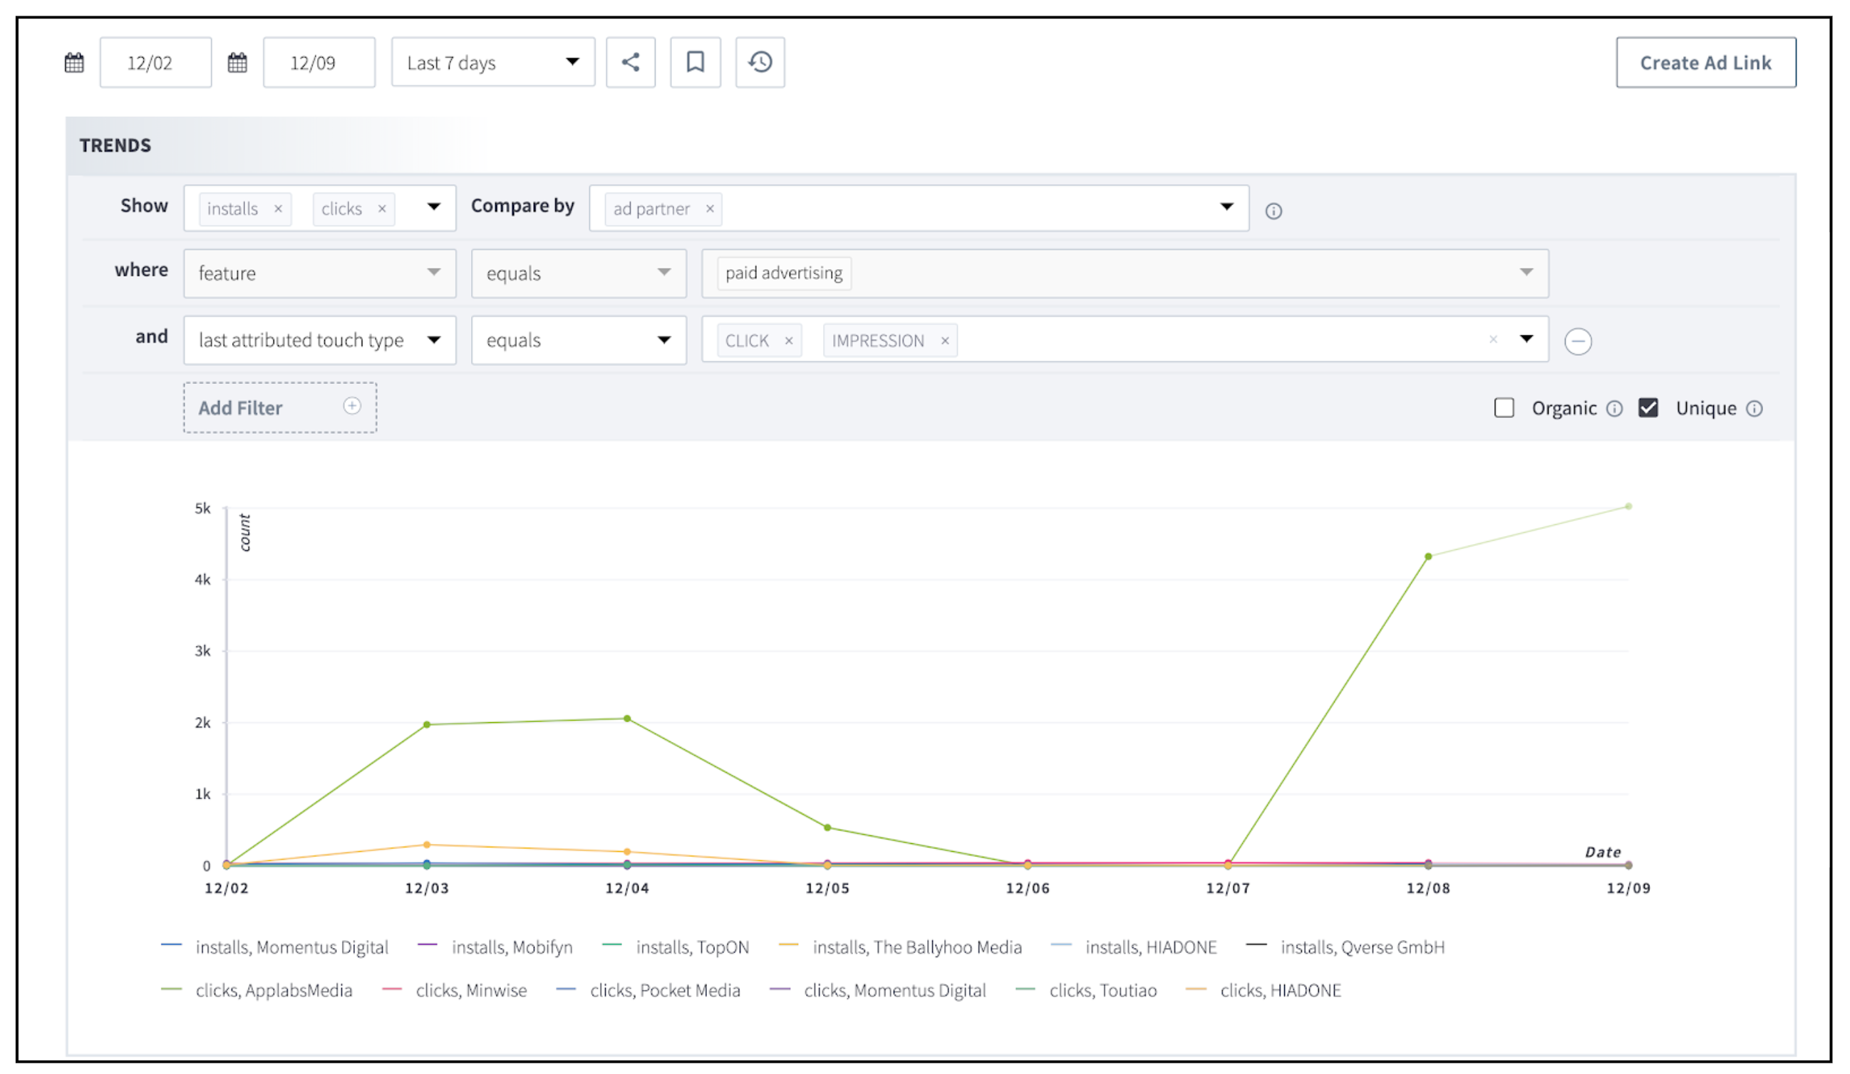Click the Create Ad Link button
Viewport: 1850px width, 1074px height.
1706,63
